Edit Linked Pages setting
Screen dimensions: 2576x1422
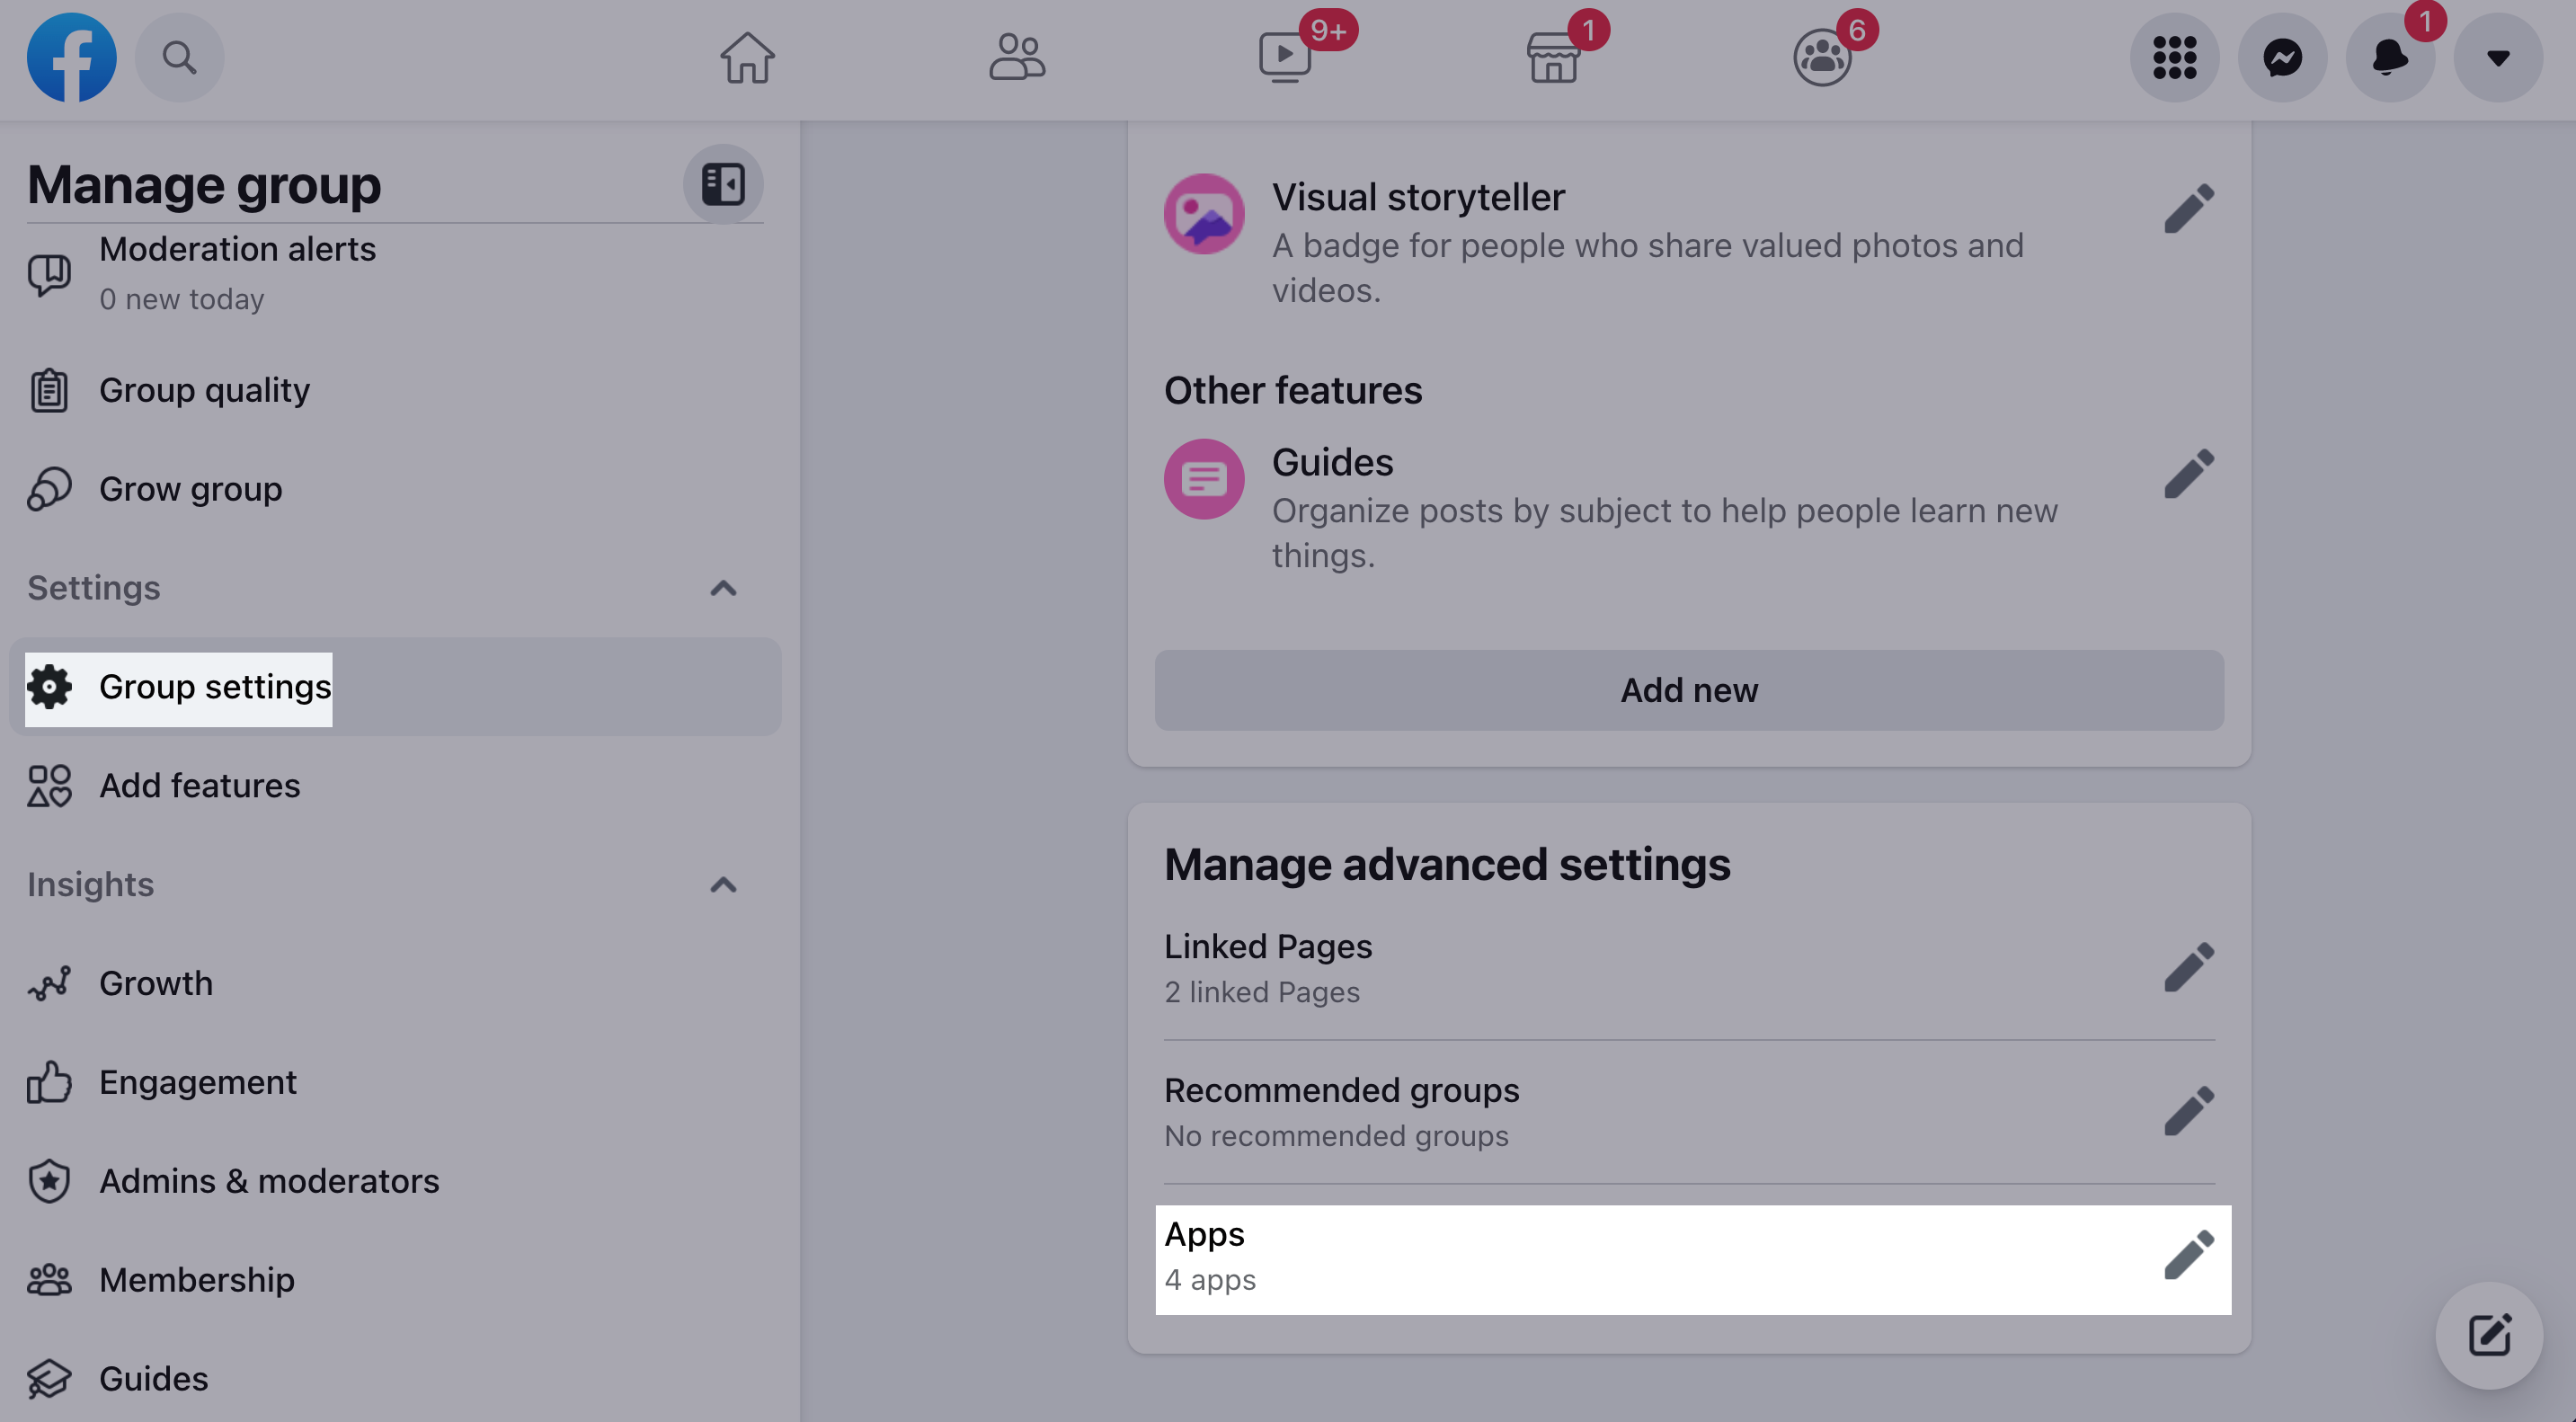pos(2189,967)
